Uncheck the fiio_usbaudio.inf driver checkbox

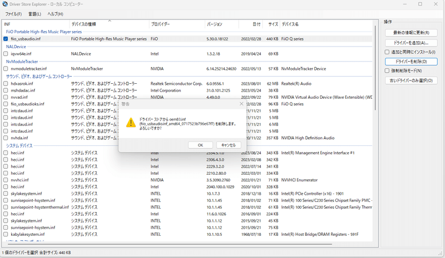click(6, 39)
